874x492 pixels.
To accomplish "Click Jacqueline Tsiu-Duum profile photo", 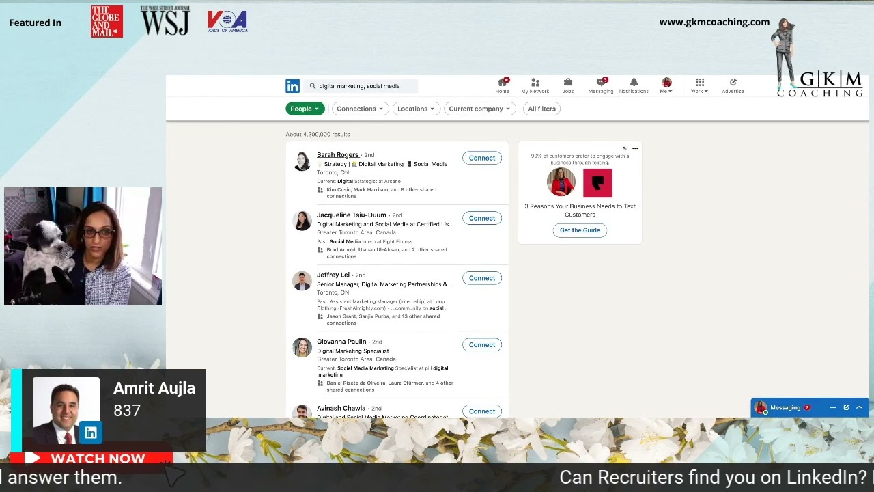I will 302,221.
